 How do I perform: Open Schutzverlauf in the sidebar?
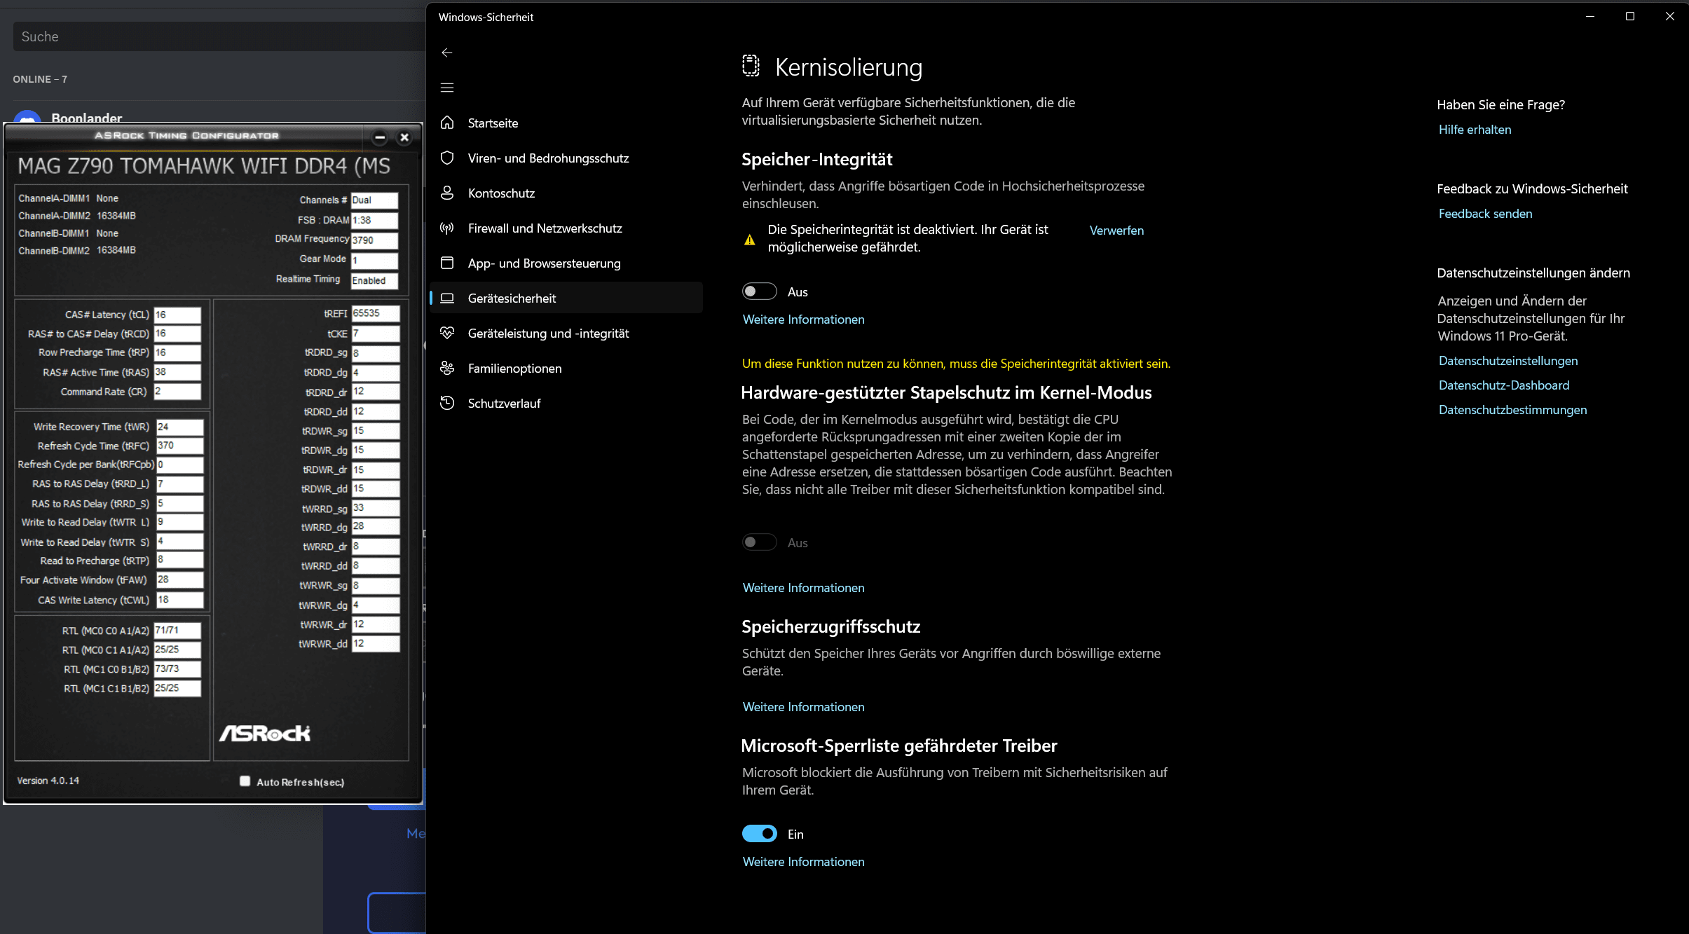pos(566,403)
